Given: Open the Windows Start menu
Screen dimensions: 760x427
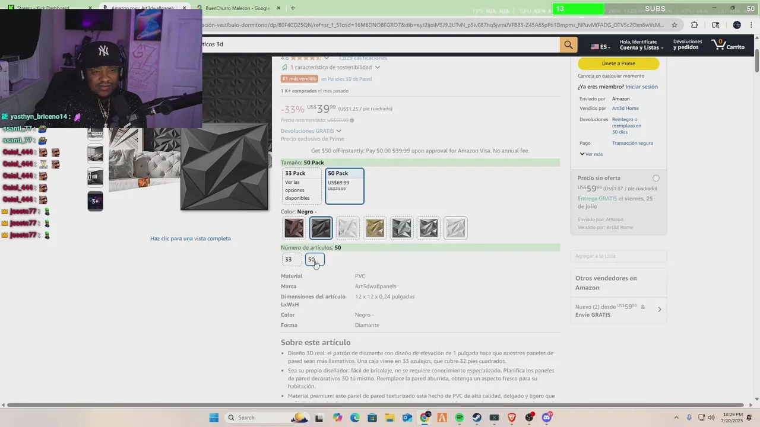Looking at the screenshot, I should coord(214,418).
